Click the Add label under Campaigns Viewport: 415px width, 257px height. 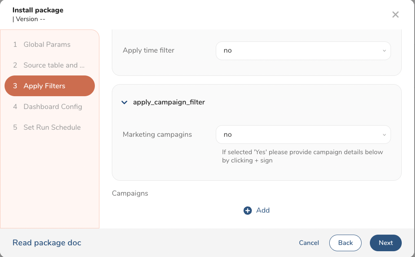pos(263,210)
